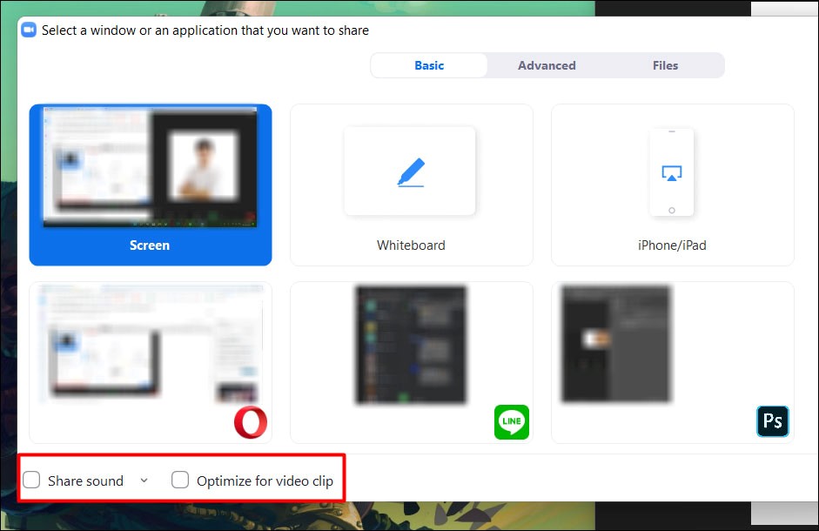The image size is (819, 531).
Task: Switch to the Basic tab
Action: pyautogui.click(x=429, y=65)
